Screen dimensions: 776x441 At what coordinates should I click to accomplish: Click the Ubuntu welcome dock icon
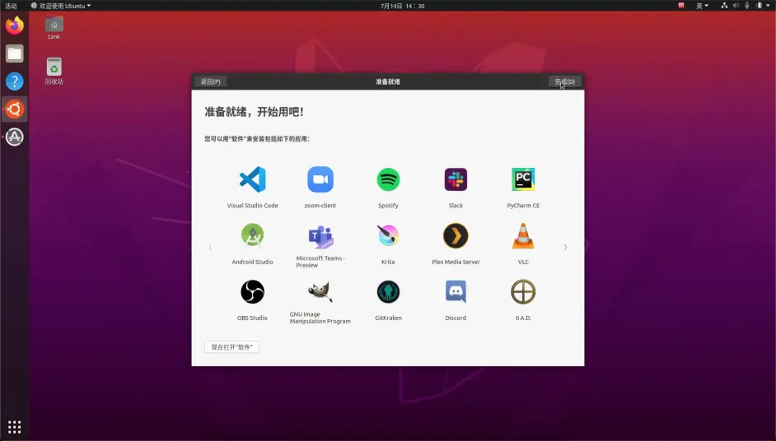click(14, 109)
